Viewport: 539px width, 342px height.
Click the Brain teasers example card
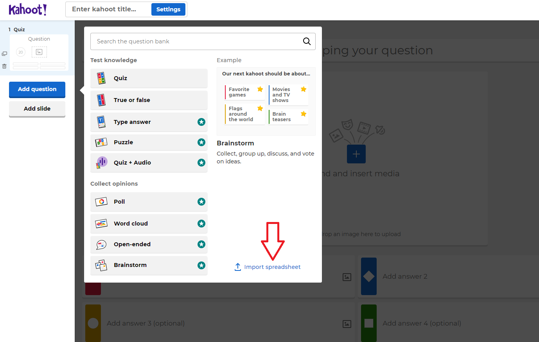[x=289, y=117]
